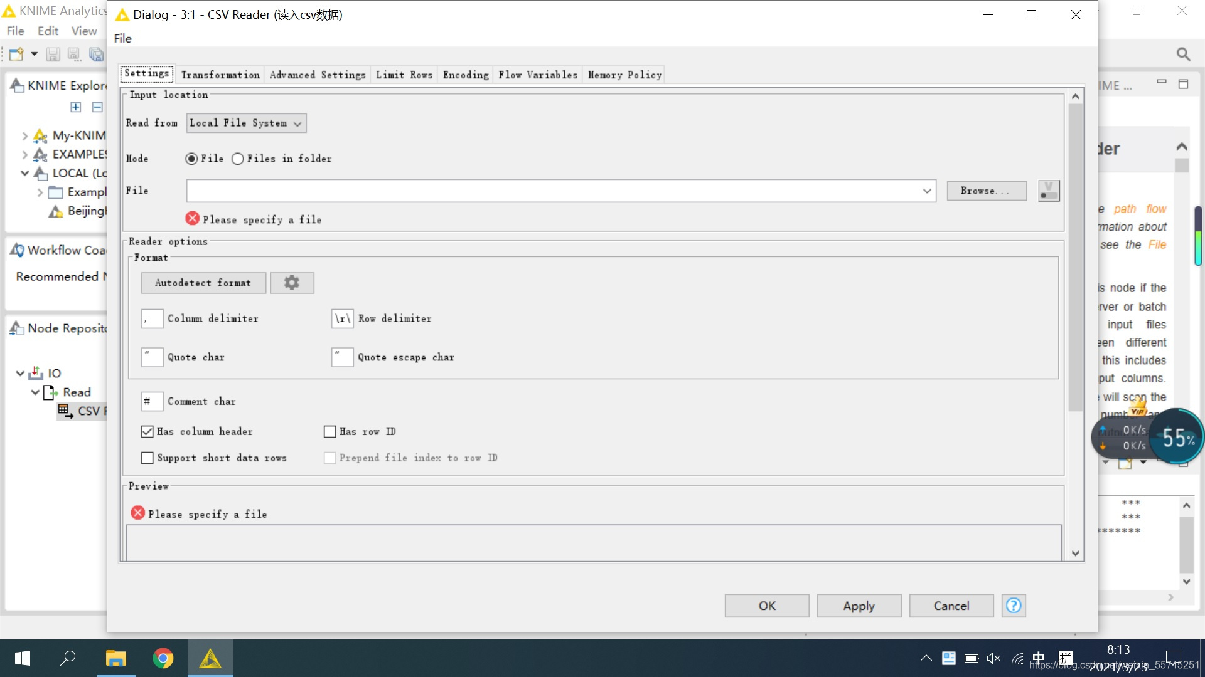Screen dimensions: 1205x677
Task: Click the warning triangle icon in taskbar
Action: pos(211,658)
